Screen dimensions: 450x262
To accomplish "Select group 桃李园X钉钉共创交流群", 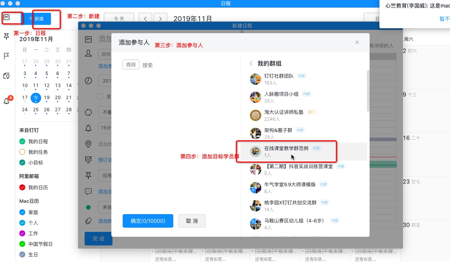I will point(304,205).
